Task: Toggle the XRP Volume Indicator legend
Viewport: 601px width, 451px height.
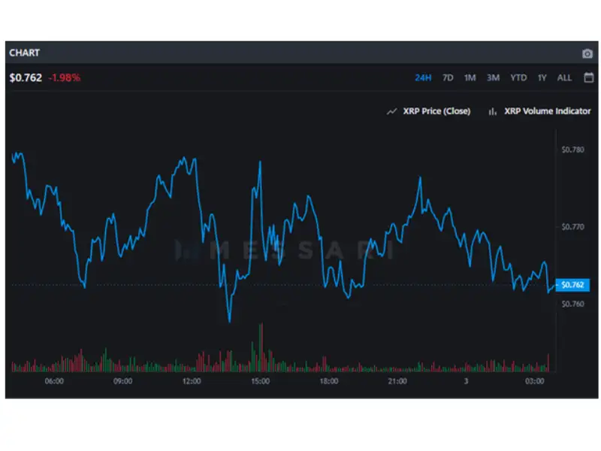Action: 548,110
